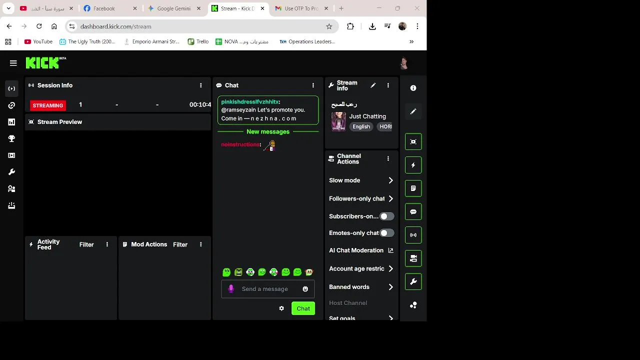Filter the Activity Feed
This screenshot has width=640, height=360.
(86, 244)
